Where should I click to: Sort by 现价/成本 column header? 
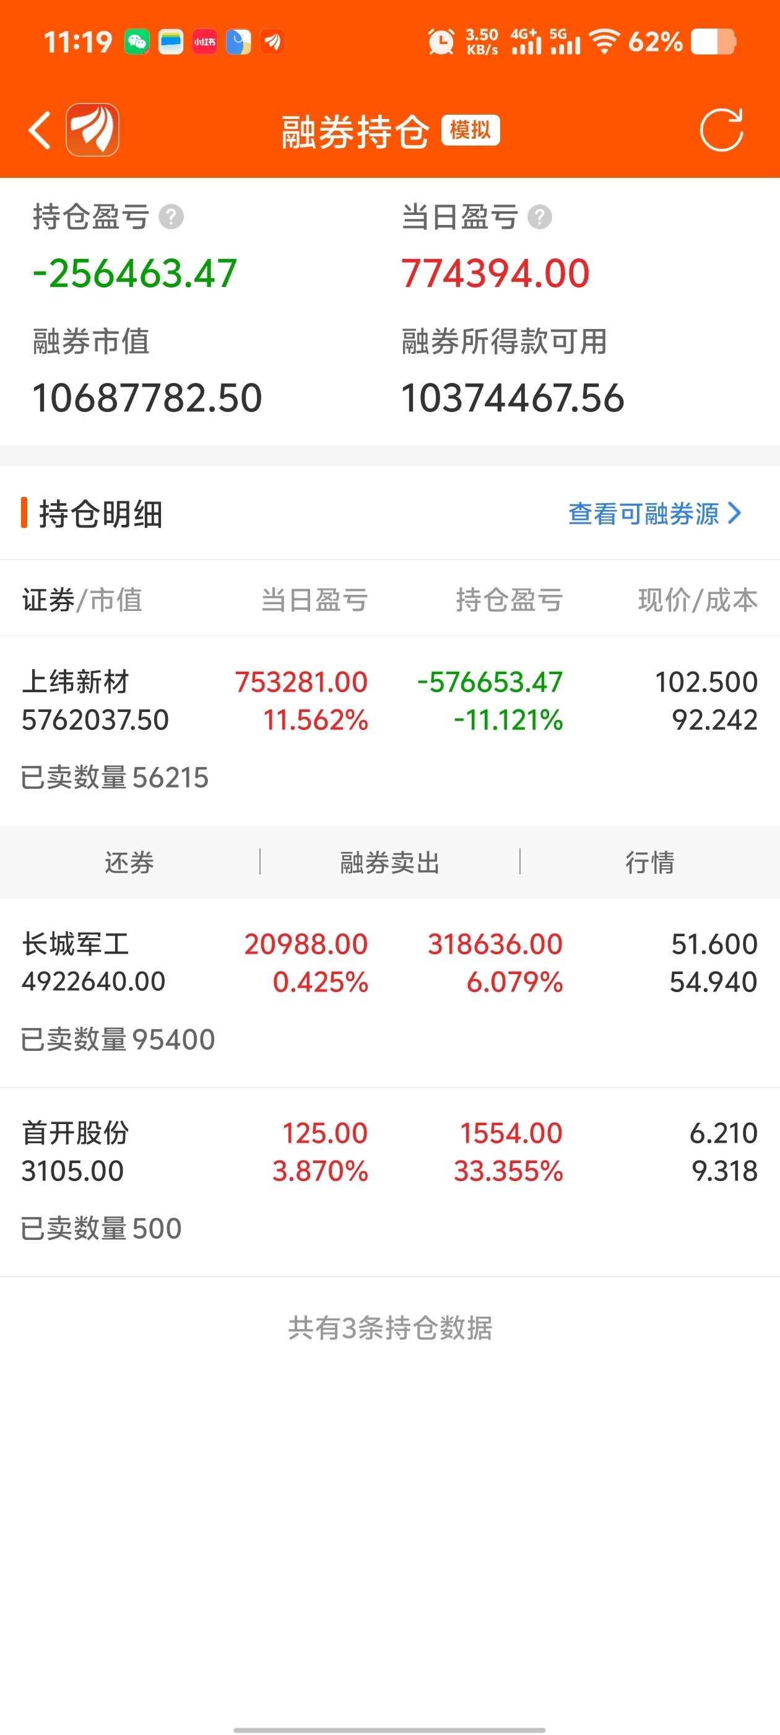click(697, 599)
